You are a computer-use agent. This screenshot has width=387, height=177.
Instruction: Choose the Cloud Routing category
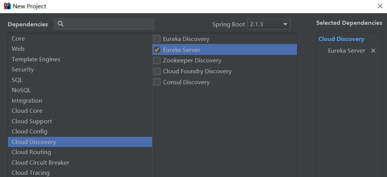tap(80, 152)
